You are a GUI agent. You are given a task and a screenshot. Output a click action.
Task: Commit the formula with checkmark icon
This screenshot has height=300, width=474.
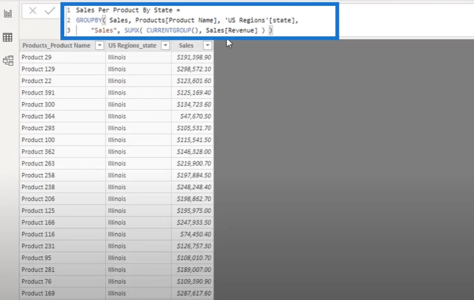coord(50,11)
